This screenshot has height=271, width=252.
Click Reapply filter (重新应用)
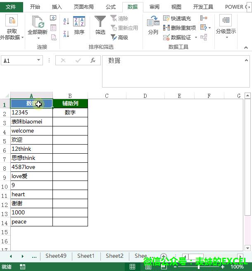(x=124, y=28)
